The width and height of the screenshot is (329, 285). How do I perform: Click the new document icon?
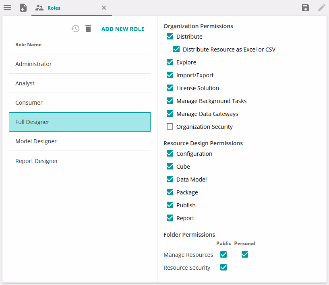pyautogui.click(x=23, y=8)
